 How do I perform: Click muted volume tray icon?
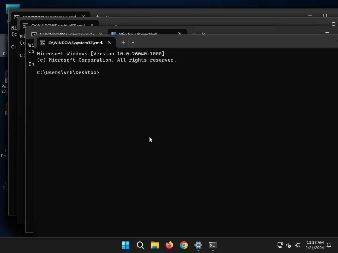288,245
